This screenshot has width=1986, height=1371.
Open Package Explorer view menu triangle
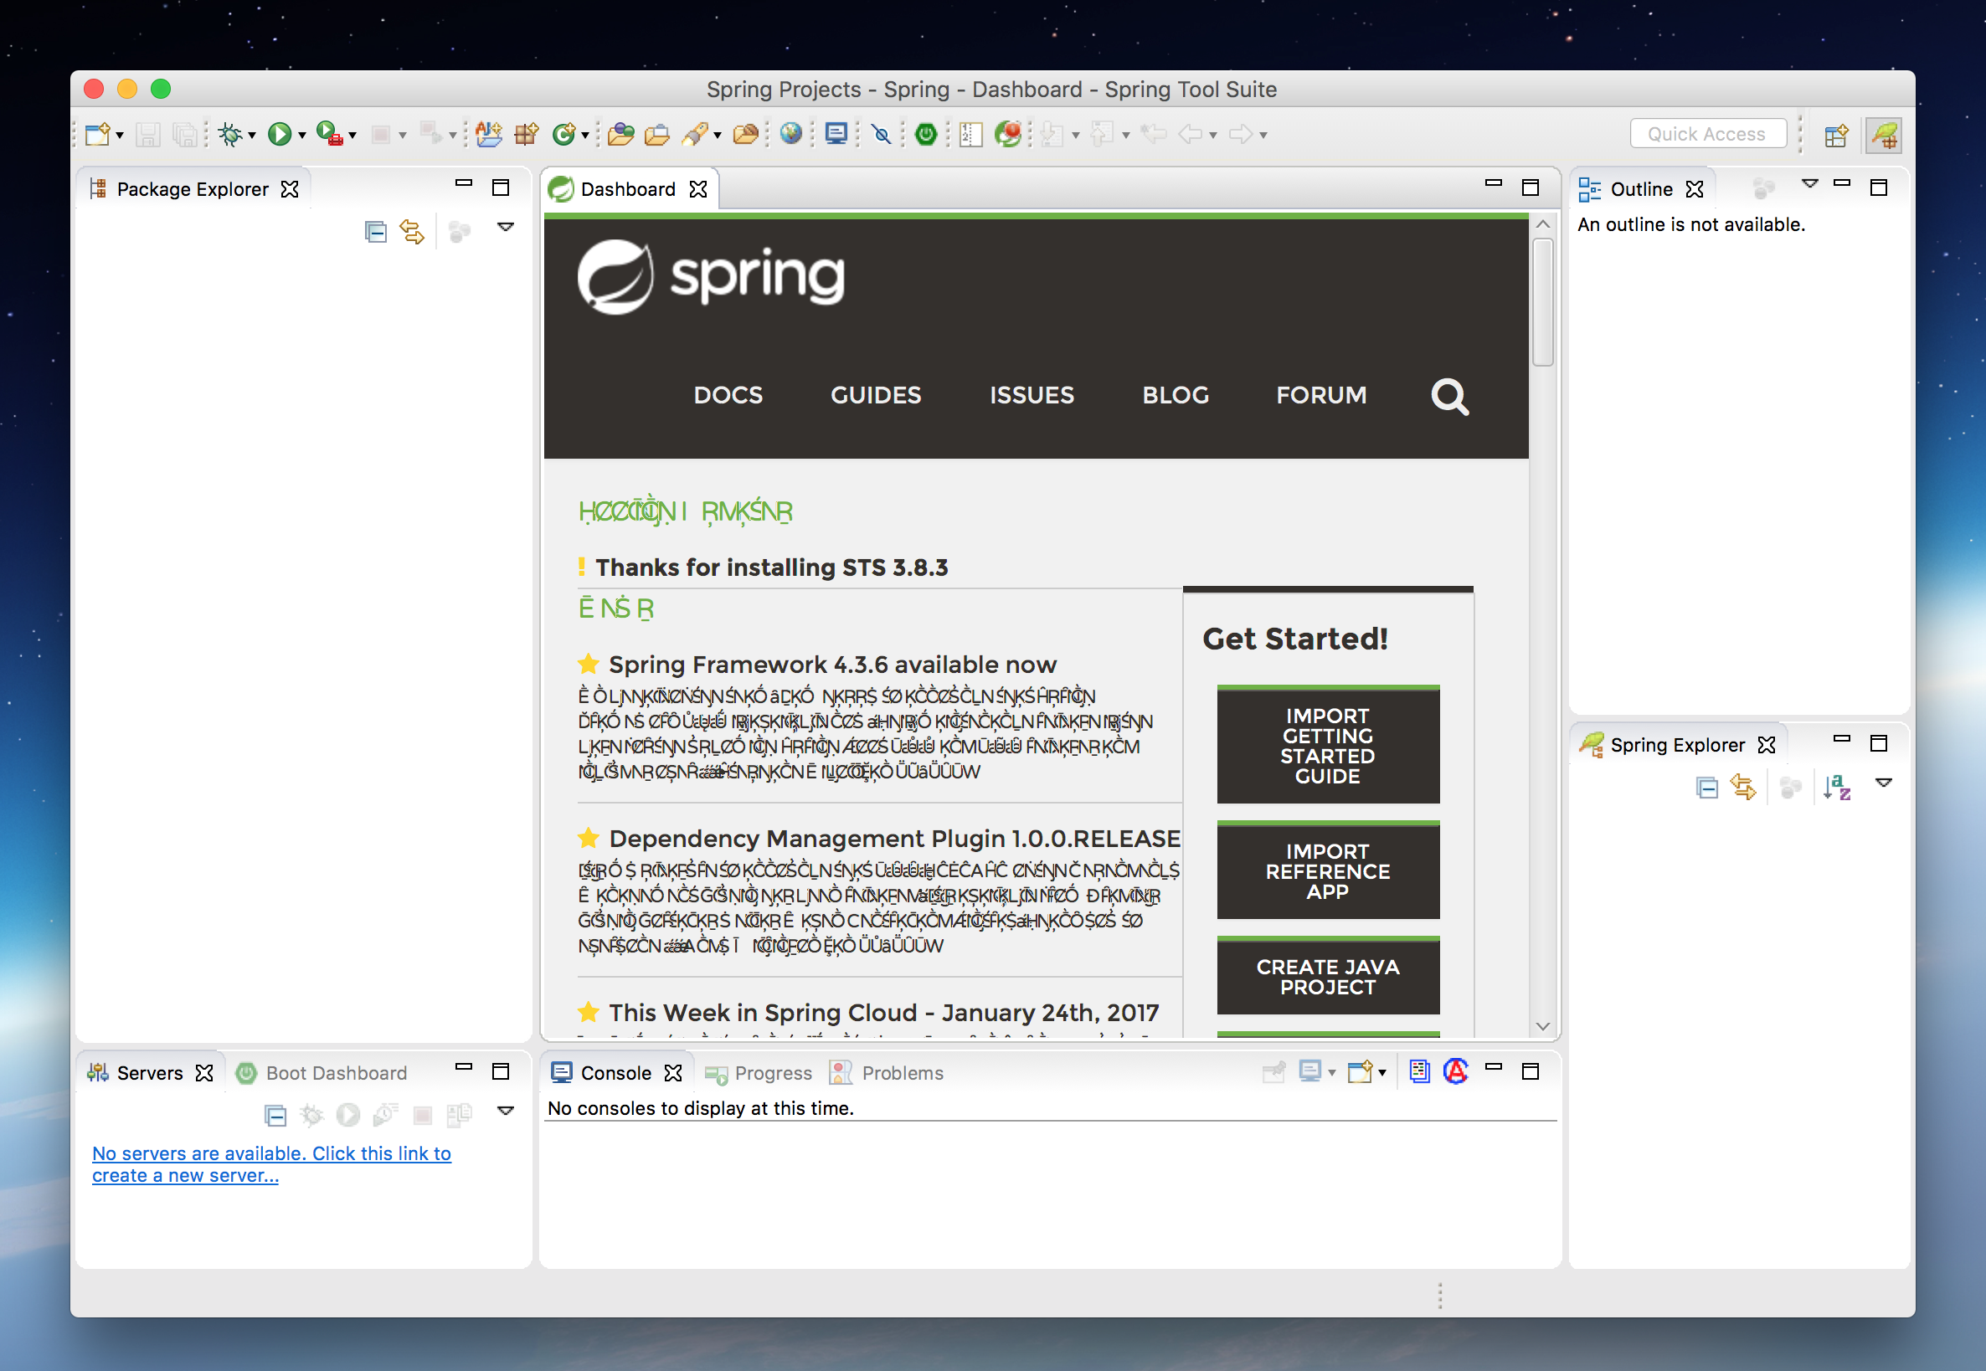506,228
